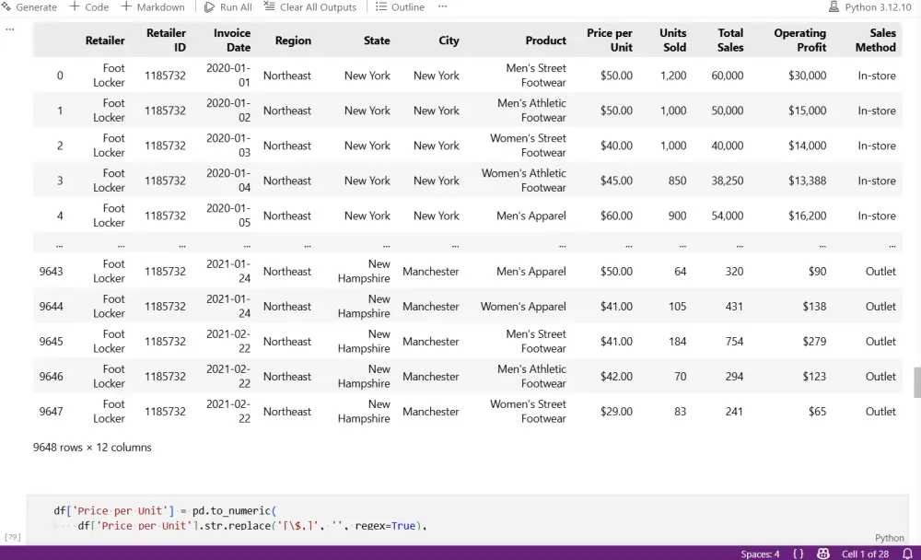
Task: Click the $60.00 price per unit cell
Action: (x=616, y=216)
